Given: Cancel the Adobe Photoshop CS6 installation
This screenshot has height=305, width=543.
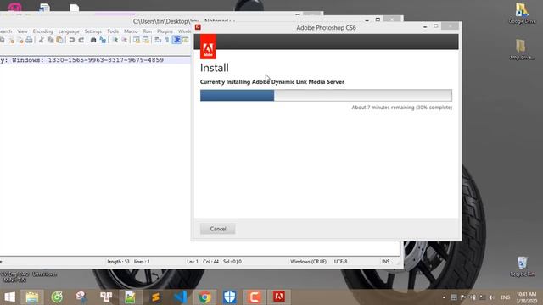Looking at the screenshot, I should [x=218, y=229].
